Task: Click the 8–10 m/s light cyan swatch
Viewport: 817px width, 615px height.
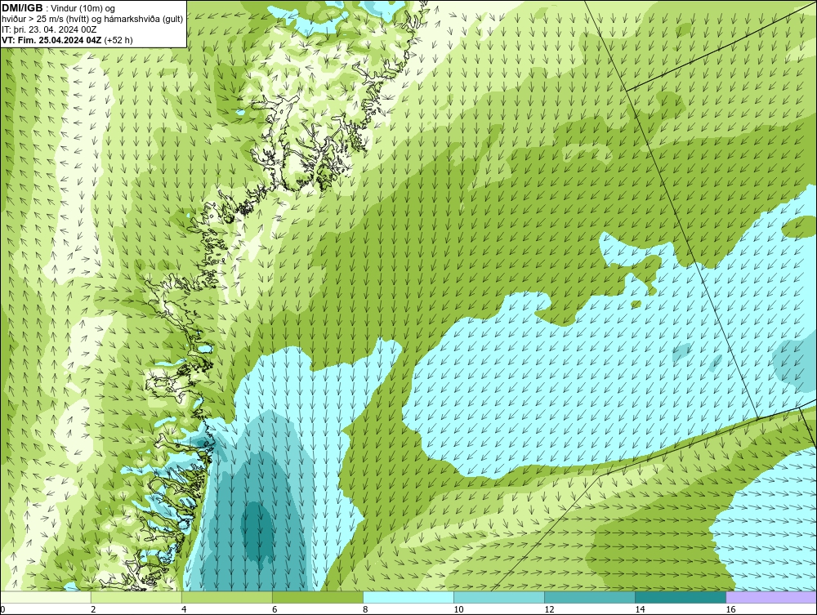Action: click(x=408, y=597)
